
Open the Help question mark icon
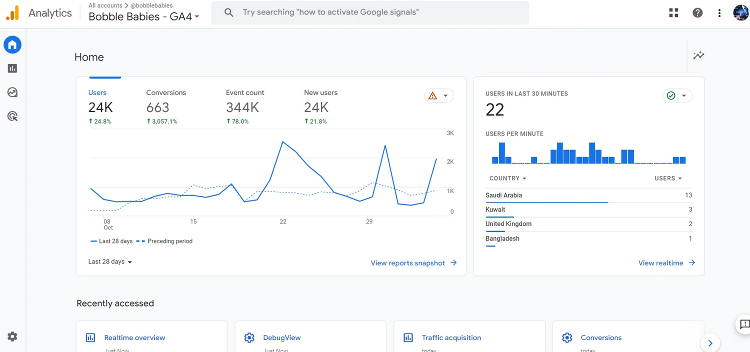(x=697, y=13)
